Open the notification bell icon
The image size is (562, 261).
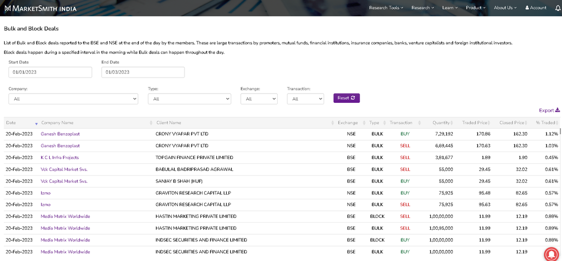tap(557, 8)
